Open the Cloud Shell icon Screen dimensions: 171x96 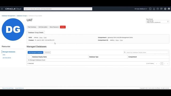click(150, 9)
